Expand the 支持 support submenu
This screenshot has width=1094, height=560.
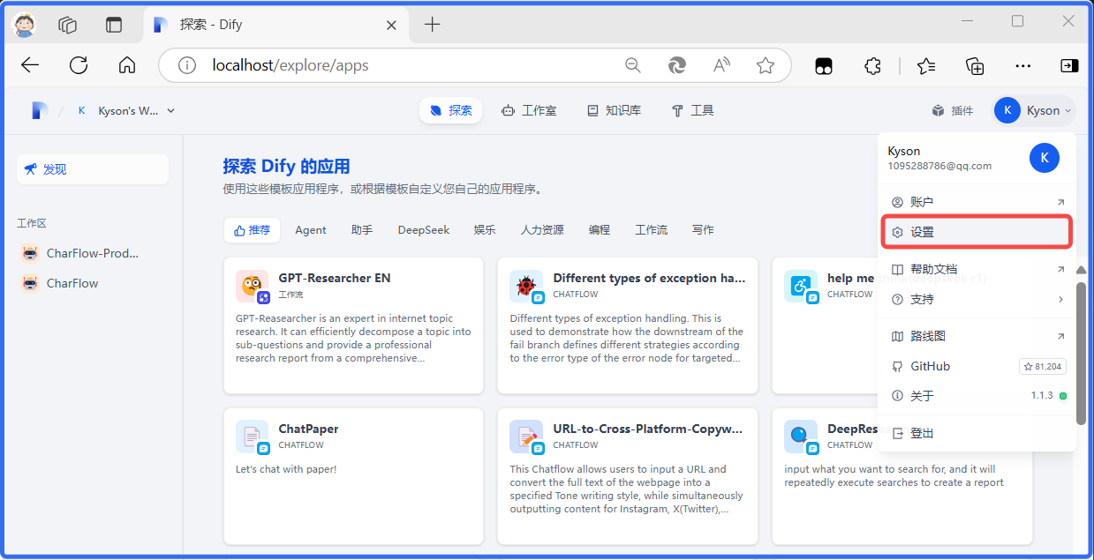coord(977,299)
